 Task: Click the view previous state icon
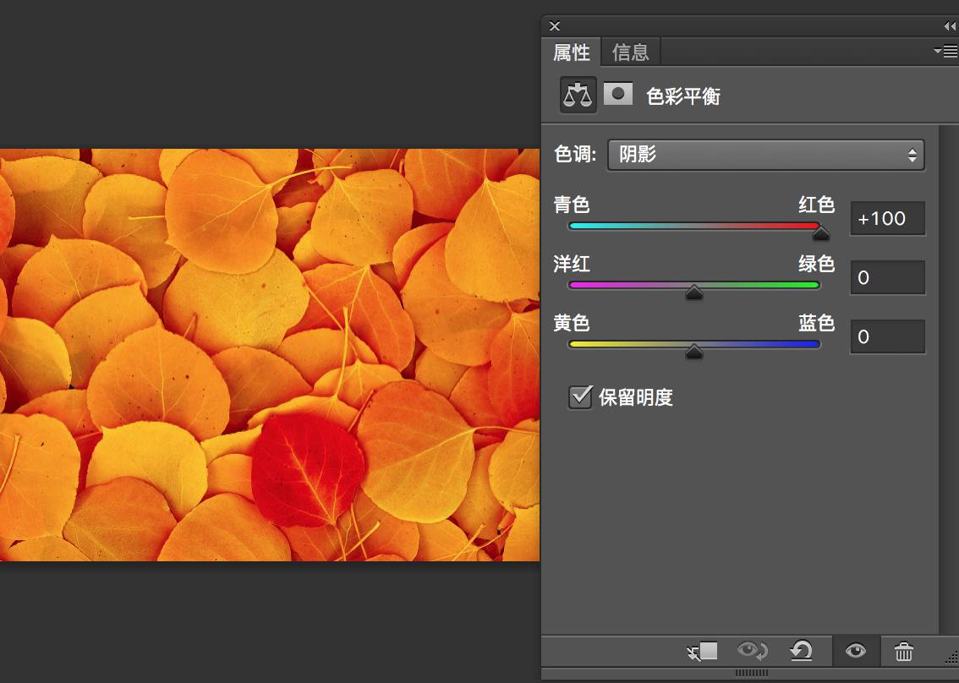pyautogui.click(x=752, y=651)
